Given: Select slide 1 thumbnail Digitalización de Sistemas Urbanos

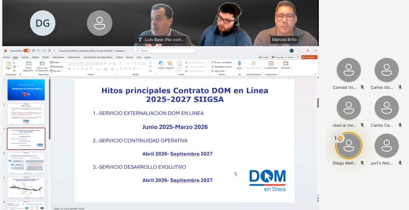Looking at the screenshot, I should point(26,90).
